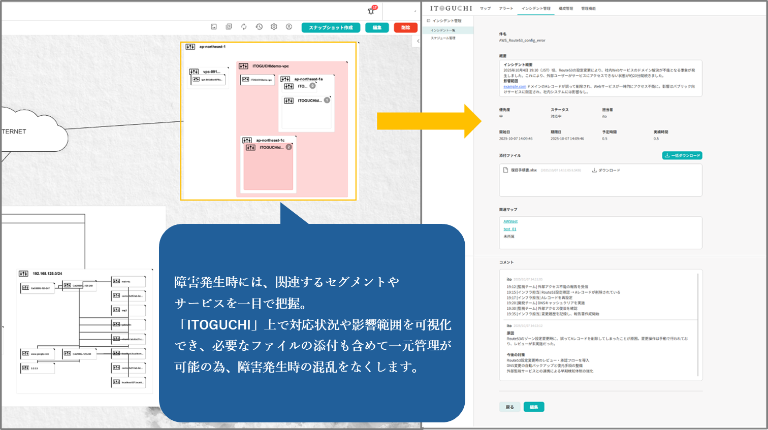Select the ap-northeast-1 region node icon
Image resolution: width=768 pixels, height=430 pixels.
(190, 47)
